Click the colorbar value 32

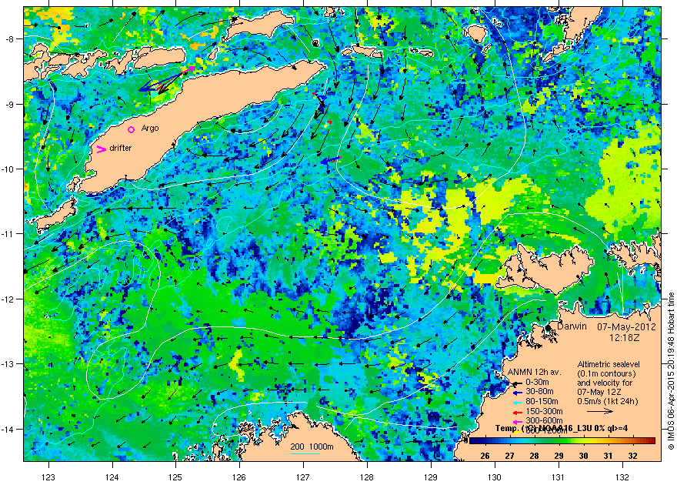click(x=633, y=456)
